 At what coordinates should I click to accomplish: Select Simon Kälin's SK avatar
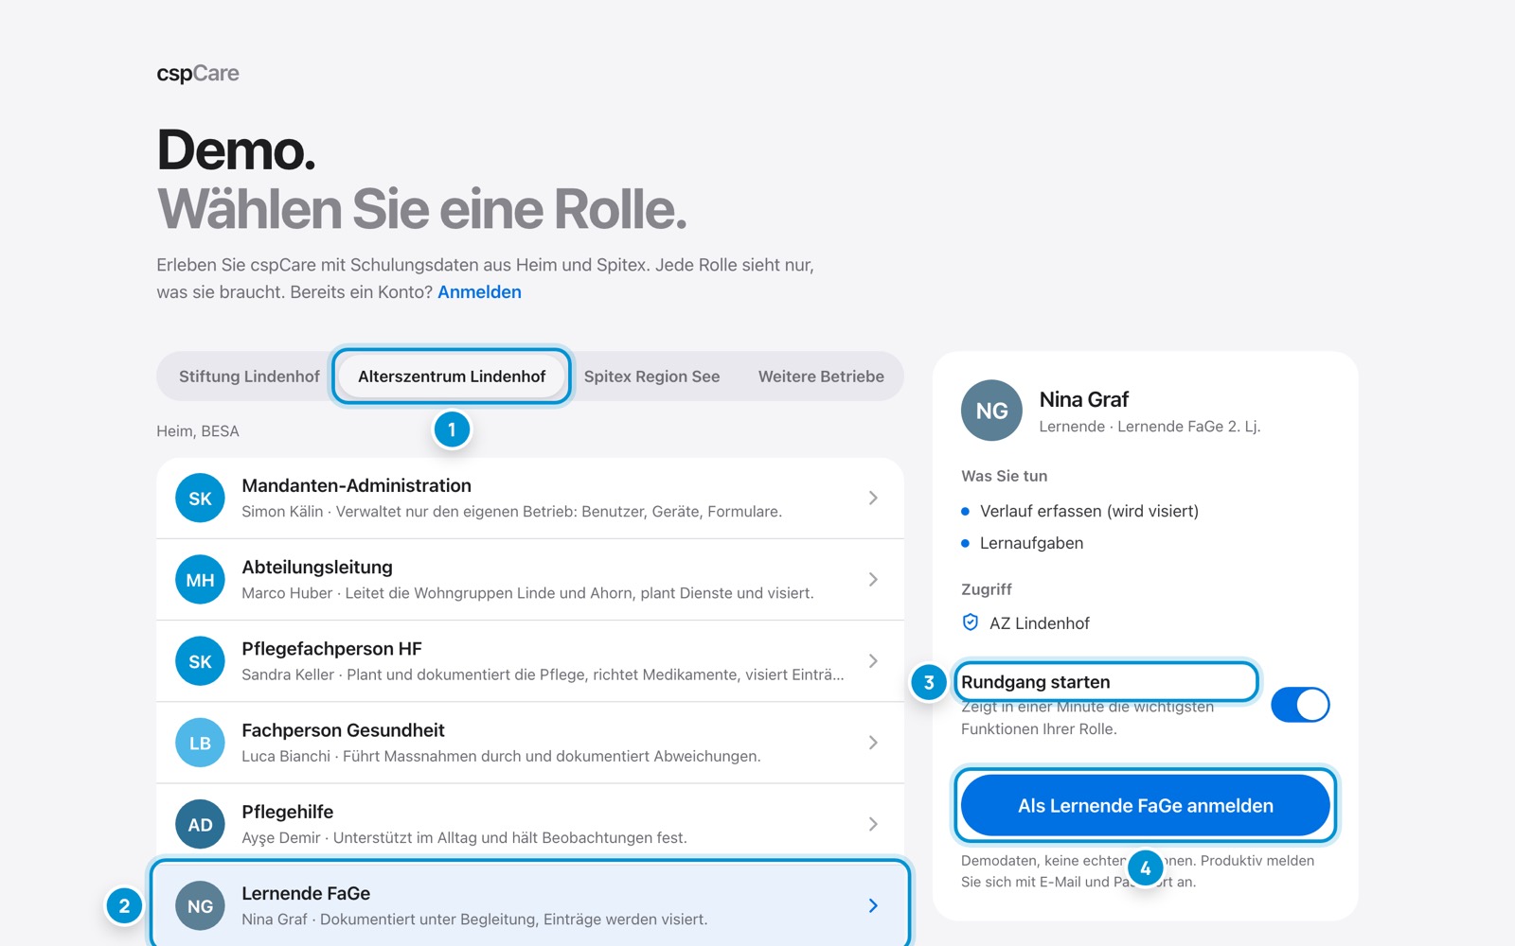(200, 499)
